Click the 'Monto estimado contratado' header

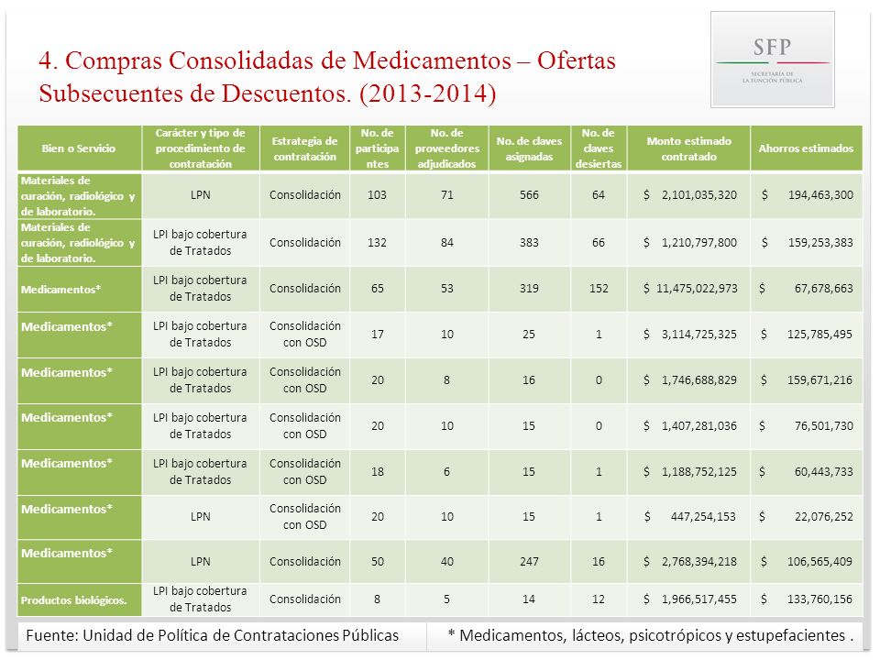click(x=688, y=148)
